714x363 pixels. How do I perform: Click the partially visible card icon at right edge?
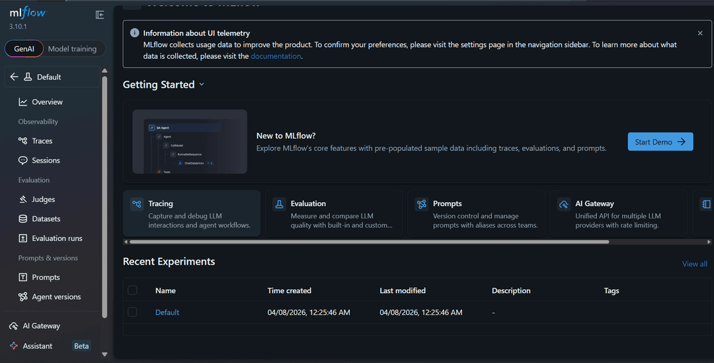(706, 204)
